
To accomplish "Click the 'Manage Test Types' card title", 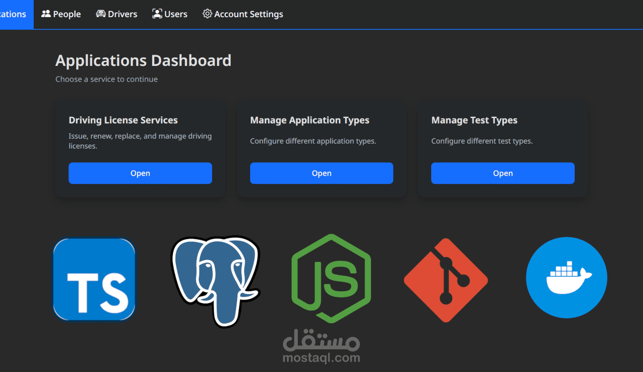I will [x=474, y=120].
